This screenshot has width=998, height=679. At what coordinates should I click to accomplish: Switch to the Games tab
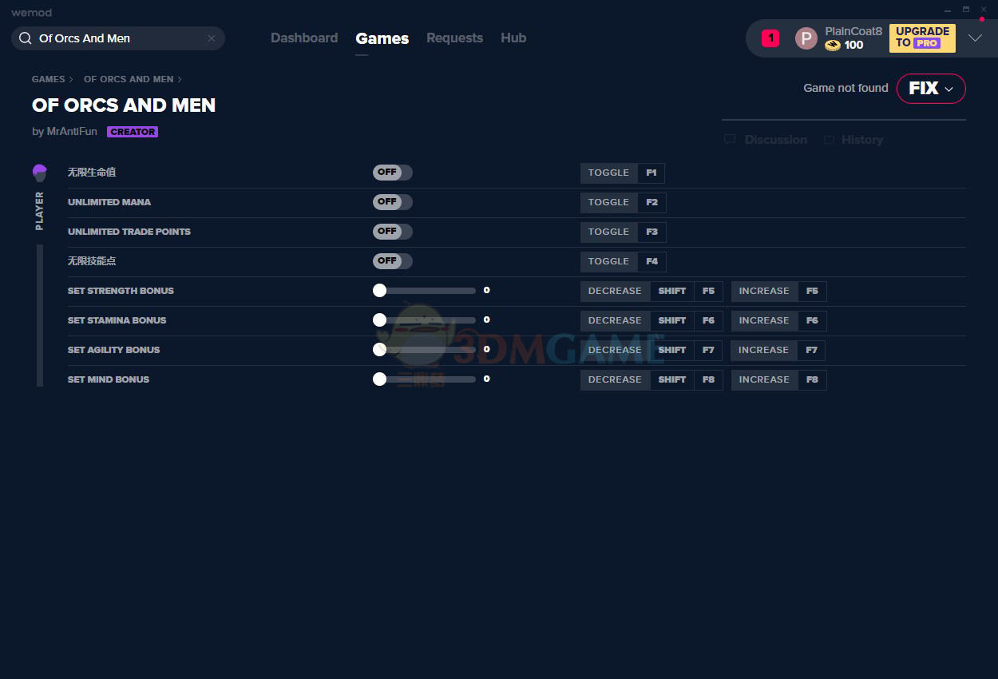(382, 38)
